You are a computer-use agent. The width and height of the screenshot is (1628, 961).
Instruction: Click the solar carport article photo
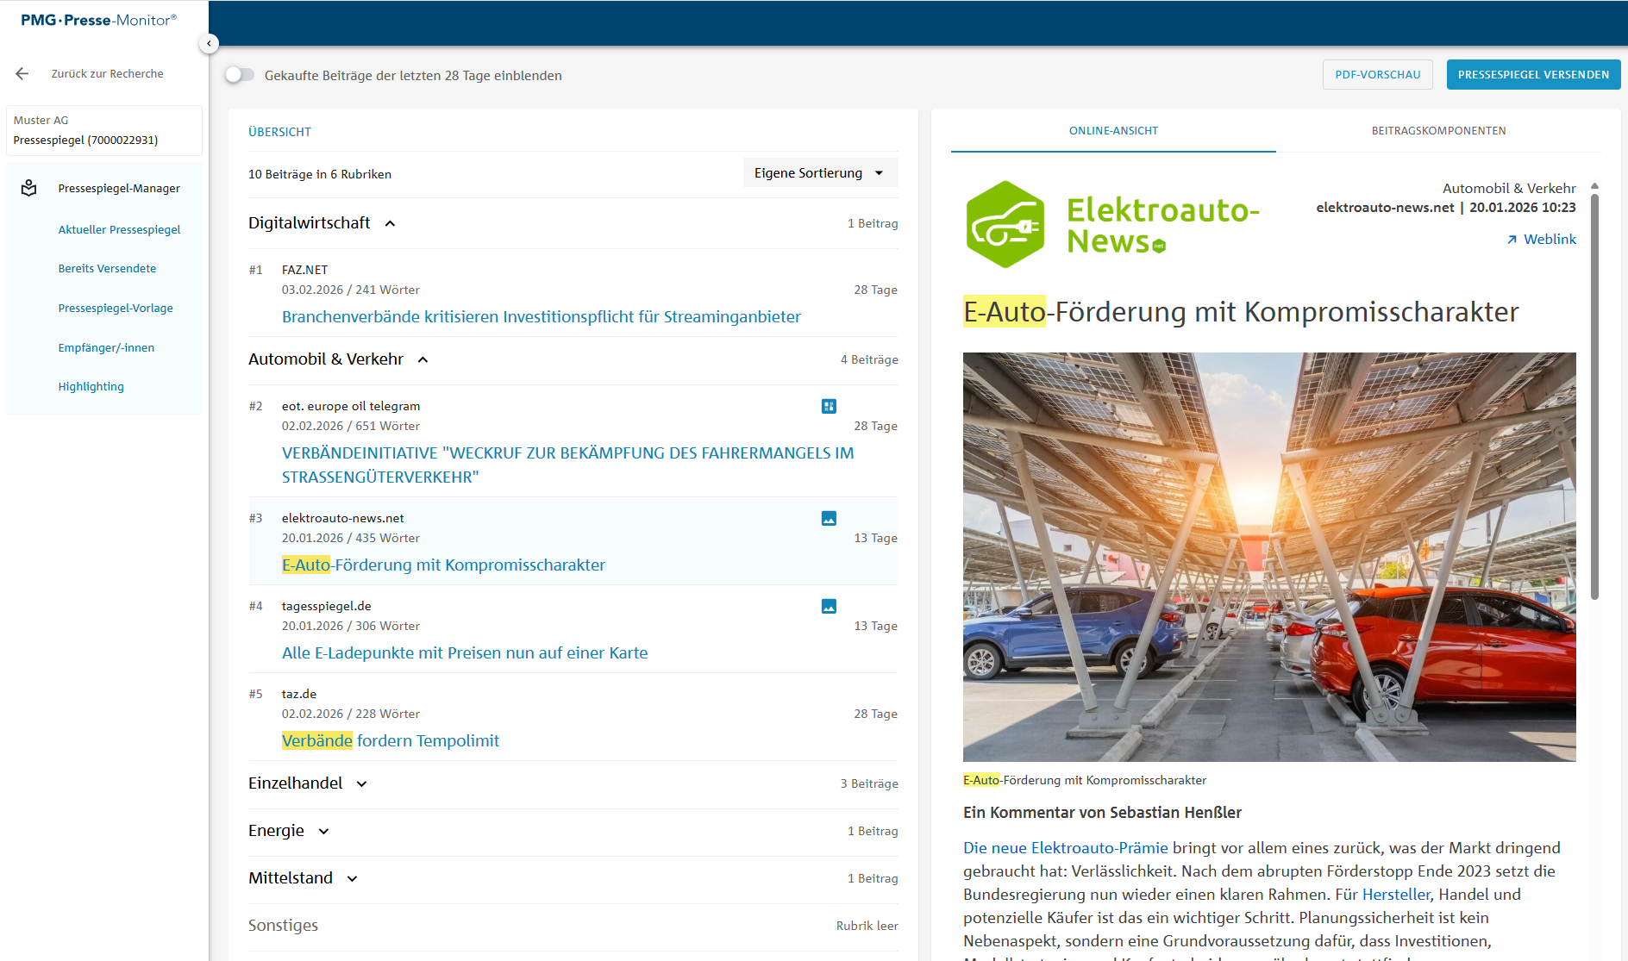point(1269,557)
